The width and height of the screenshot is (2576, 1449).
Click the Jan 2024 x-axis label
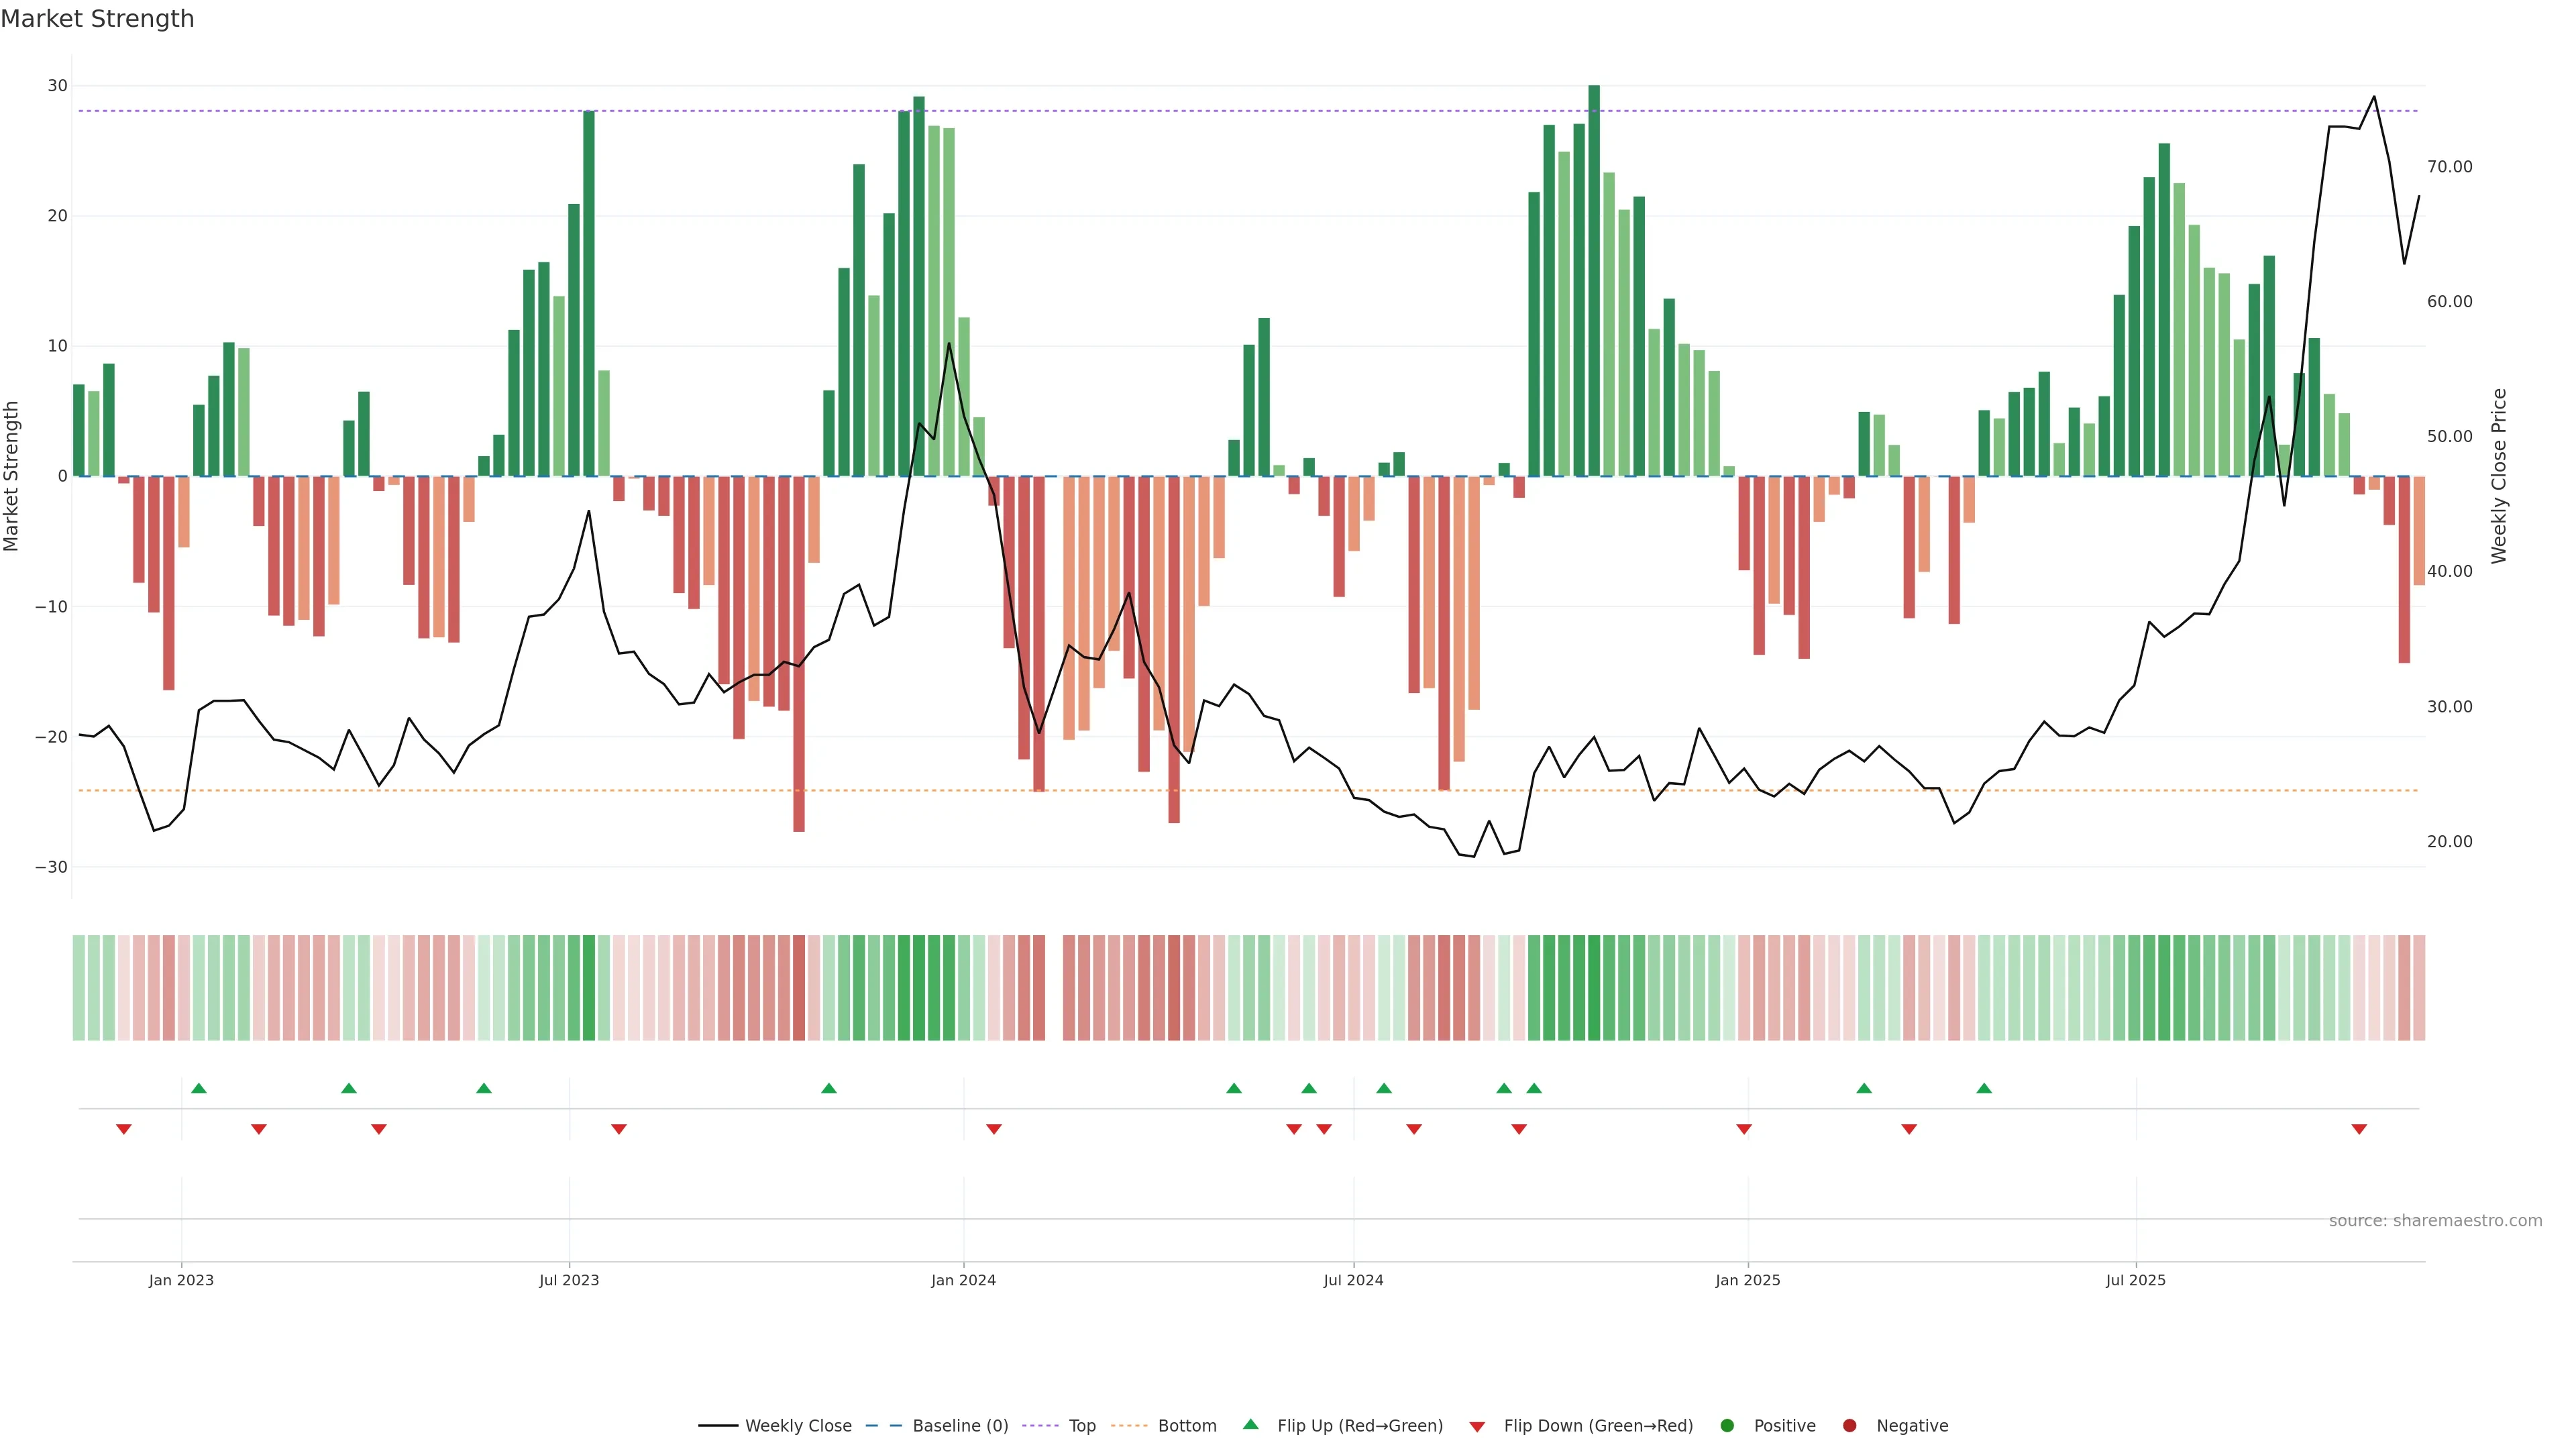click(963, 1280)
